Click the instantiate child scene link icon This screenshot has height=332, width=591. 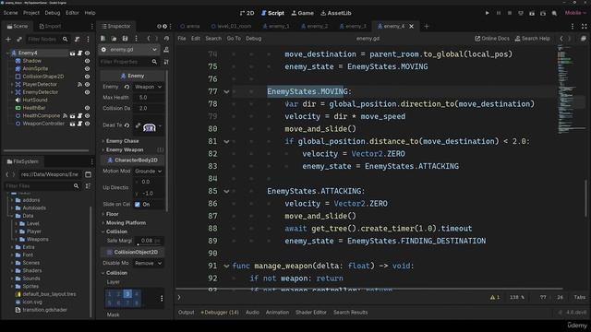pos(19,39)
